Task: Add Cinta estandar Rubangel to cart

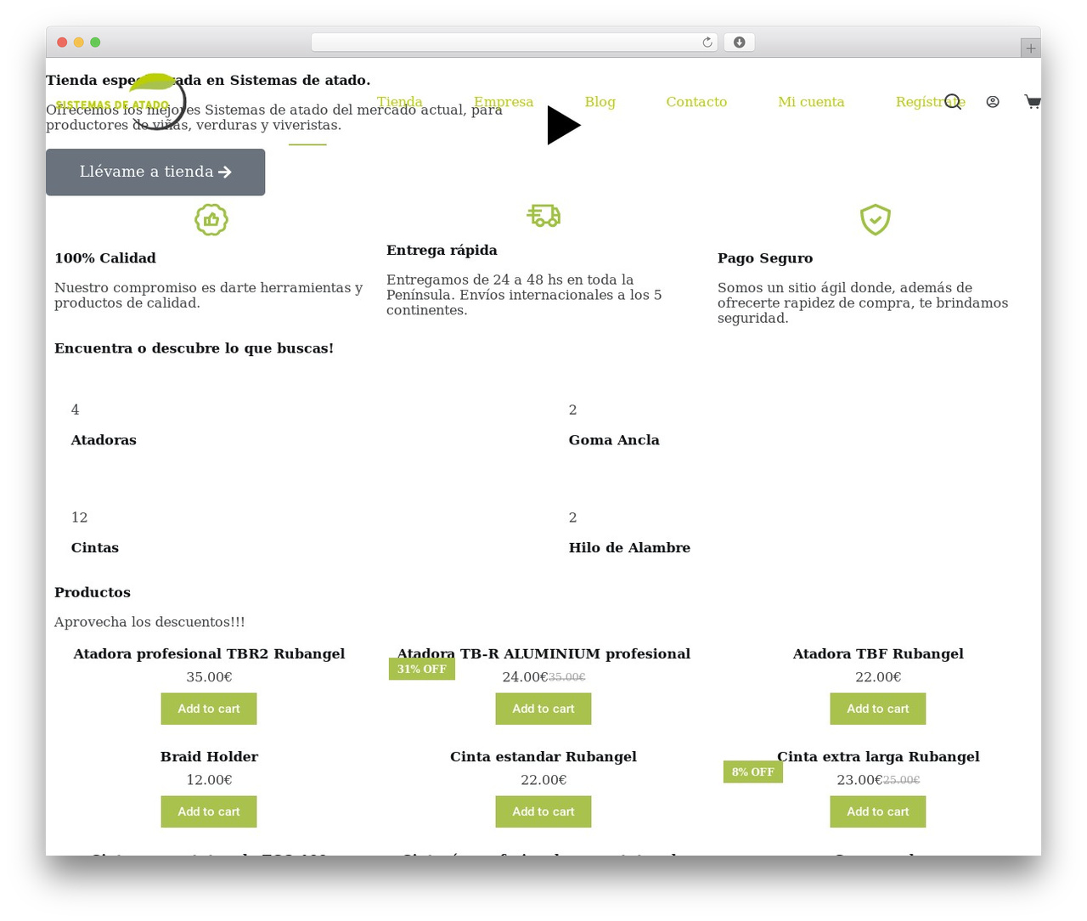Action: 543,811
